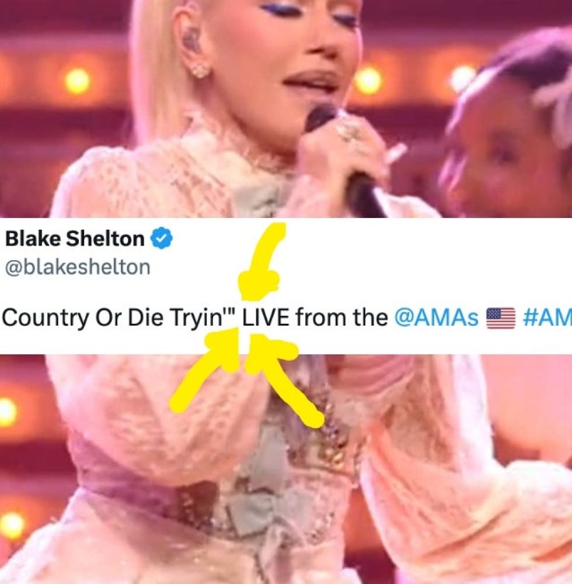Open the top performance photo of singer's face

286,109
